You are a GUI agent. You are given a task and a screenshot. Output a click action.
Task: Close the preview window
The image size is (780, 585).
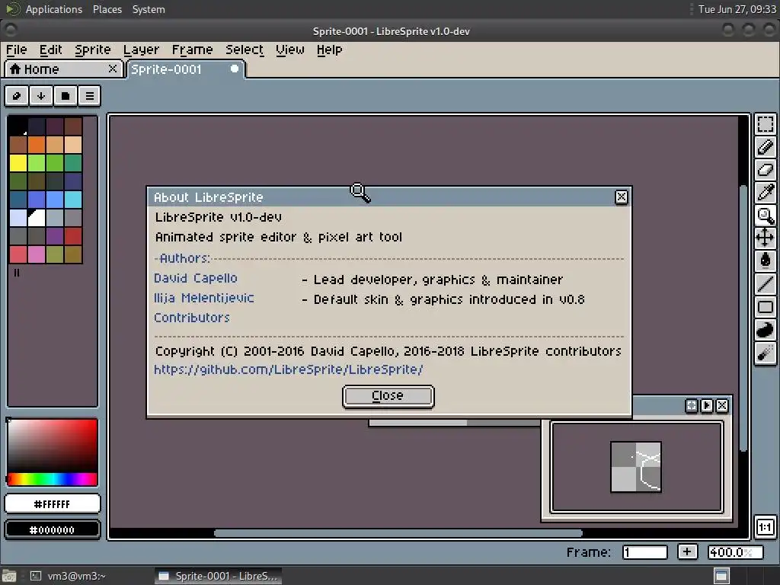point(722,405)
